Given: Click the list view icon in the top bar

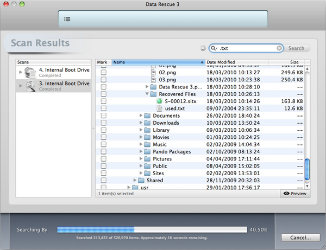Looking at the screenshot, I should coord(67,18).
